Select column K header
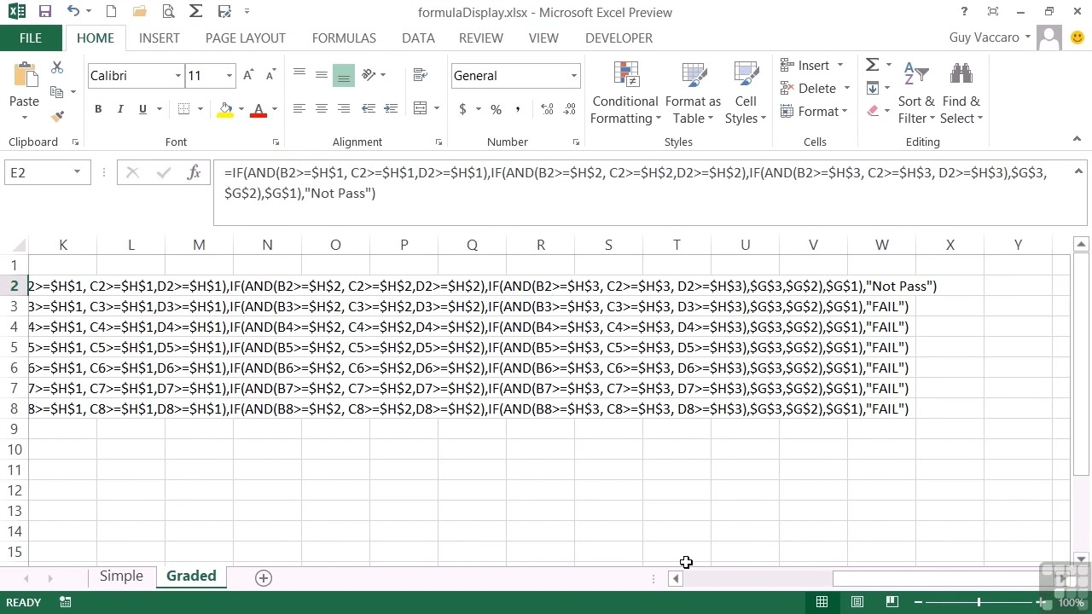 coord(62,245)
